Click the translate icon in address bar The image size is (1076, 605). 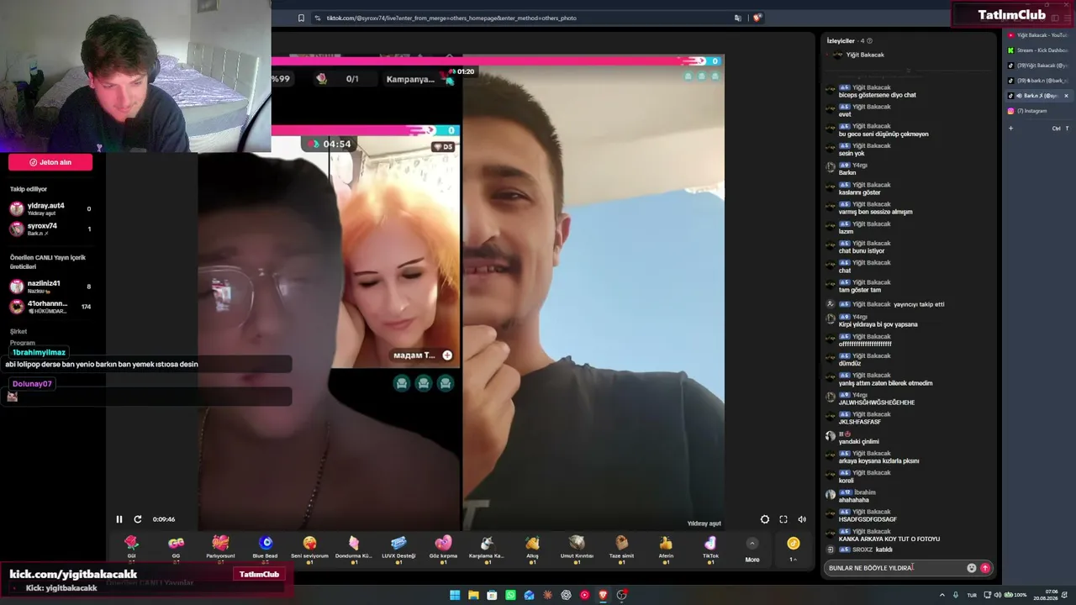[x=738, y=18]
